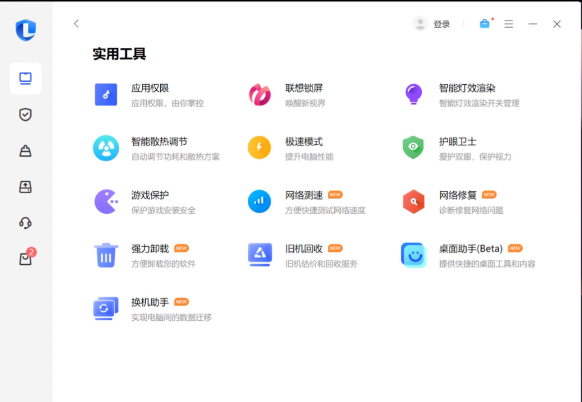Open the blue toolbox icon in title bar
This screenshot has height=402, width=582.
[x=485, y=24]
